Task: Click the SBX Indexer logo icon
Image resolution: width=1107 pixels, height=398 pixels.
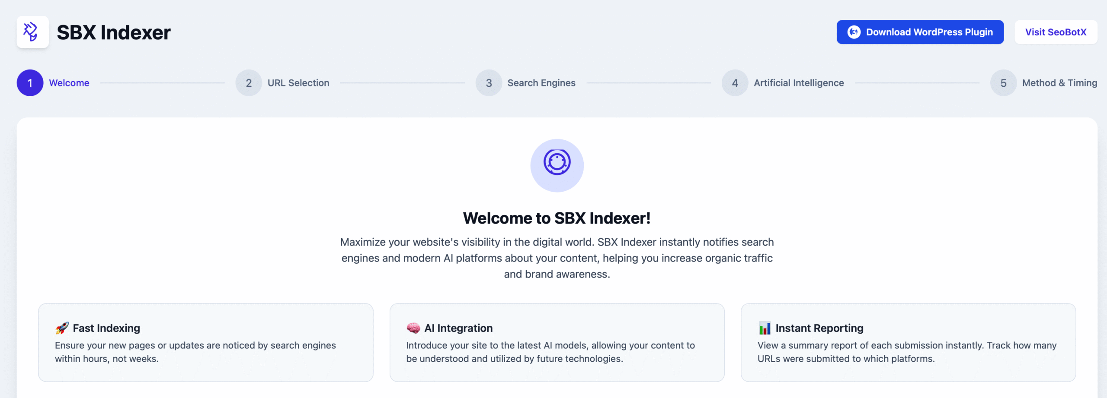Action: 32,32
